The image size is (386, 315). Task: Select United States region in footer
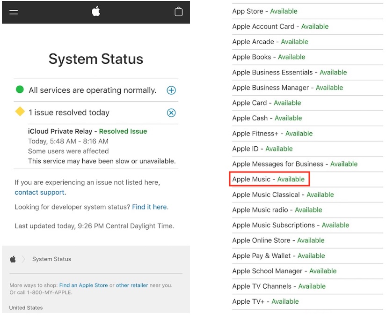26,308
